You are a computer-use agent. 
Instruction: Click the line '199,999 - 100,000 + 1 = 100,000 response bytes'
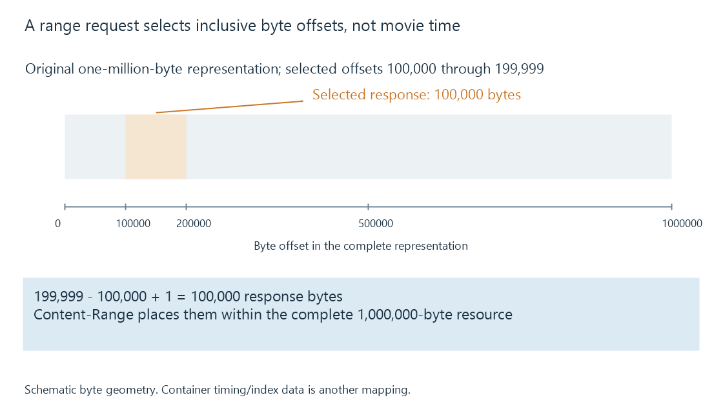(x=188, y=296)
